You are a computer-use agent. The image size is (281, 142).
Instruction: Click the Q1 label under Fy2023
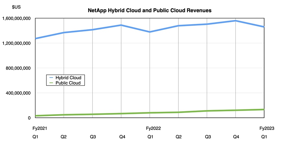(264, 137)
